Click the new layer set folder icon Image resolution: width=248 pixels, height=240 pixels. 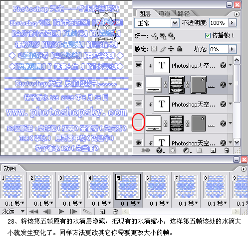tap(199, 150)
